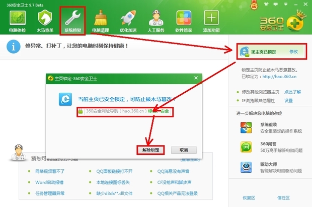Click 设置 link for IE browser properties
Screen dimensions: 312x207
point(288,101)
